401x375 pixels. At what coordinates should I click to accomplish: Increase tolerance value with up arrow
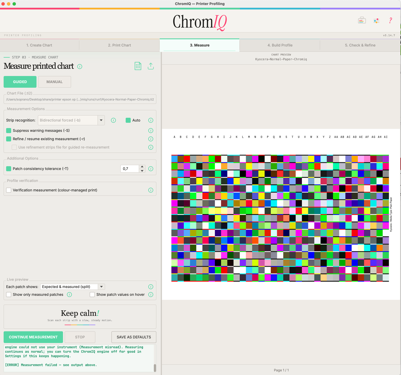point(142,166)
